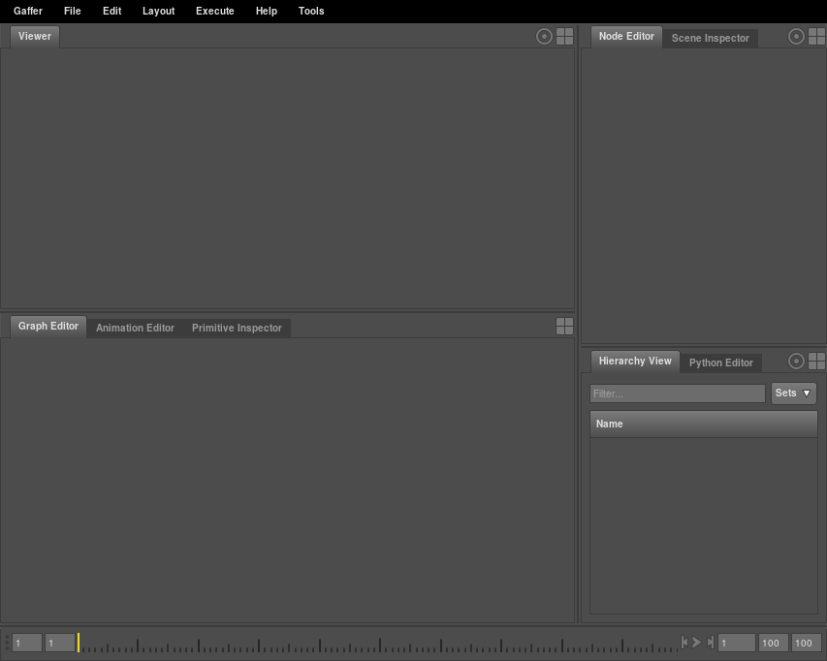Click the Filter text field in Hierarchy View
Screen dimensions: 827x661
coord(677,394)
